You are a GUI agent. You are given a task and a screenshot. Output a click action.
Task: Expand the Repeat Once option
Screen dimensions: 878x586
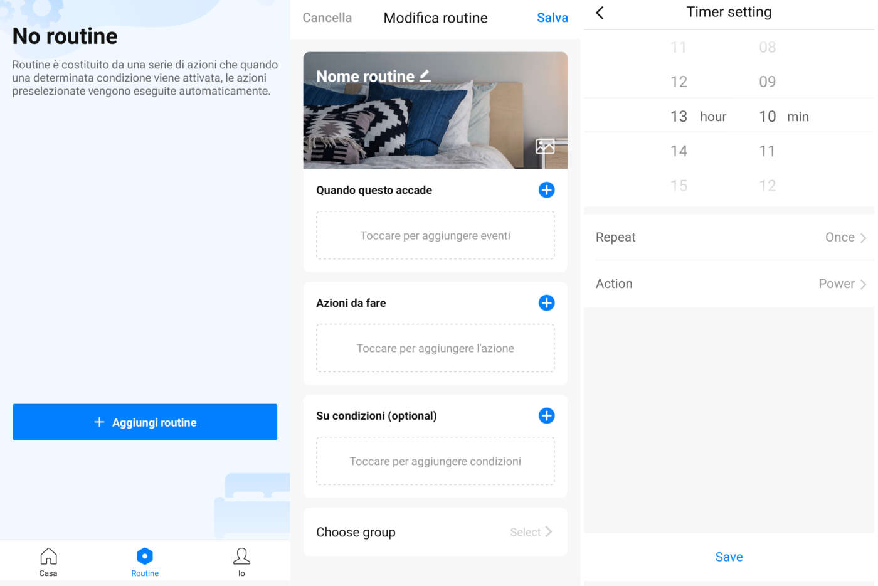(729, 237)
